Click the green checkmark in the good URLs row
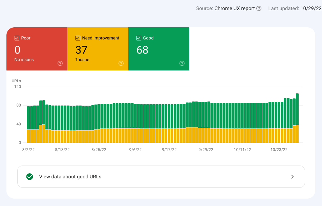Image resolution: width=322 pixels, height=206 pixels. pyautogui.click(x=29, y=176)
